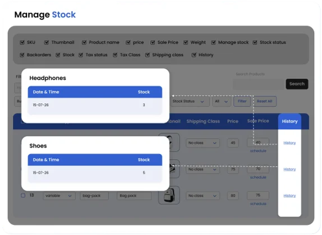
Task: Open the History link for bag pack
Action: (289, 196)
